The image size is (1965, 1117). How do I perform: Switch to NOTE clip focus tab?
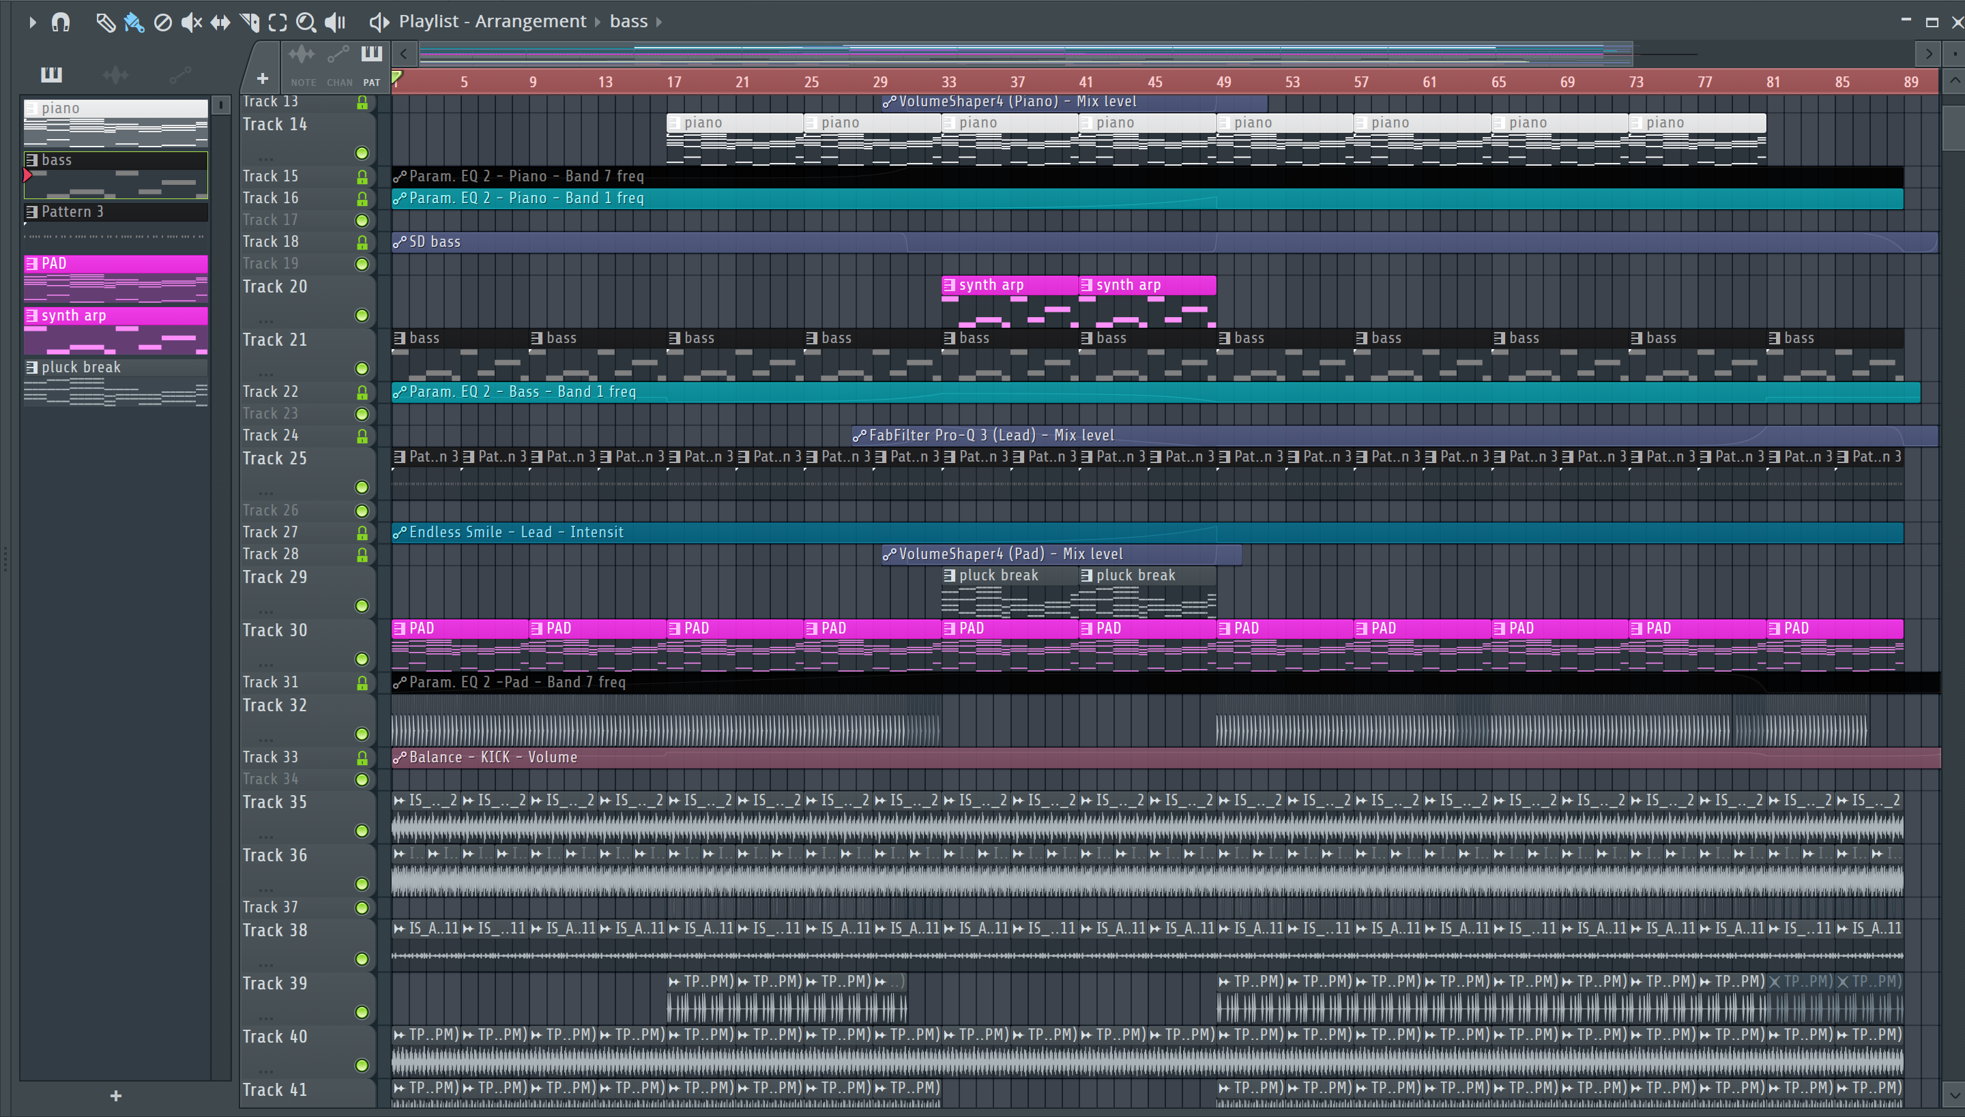coord(302,65)
